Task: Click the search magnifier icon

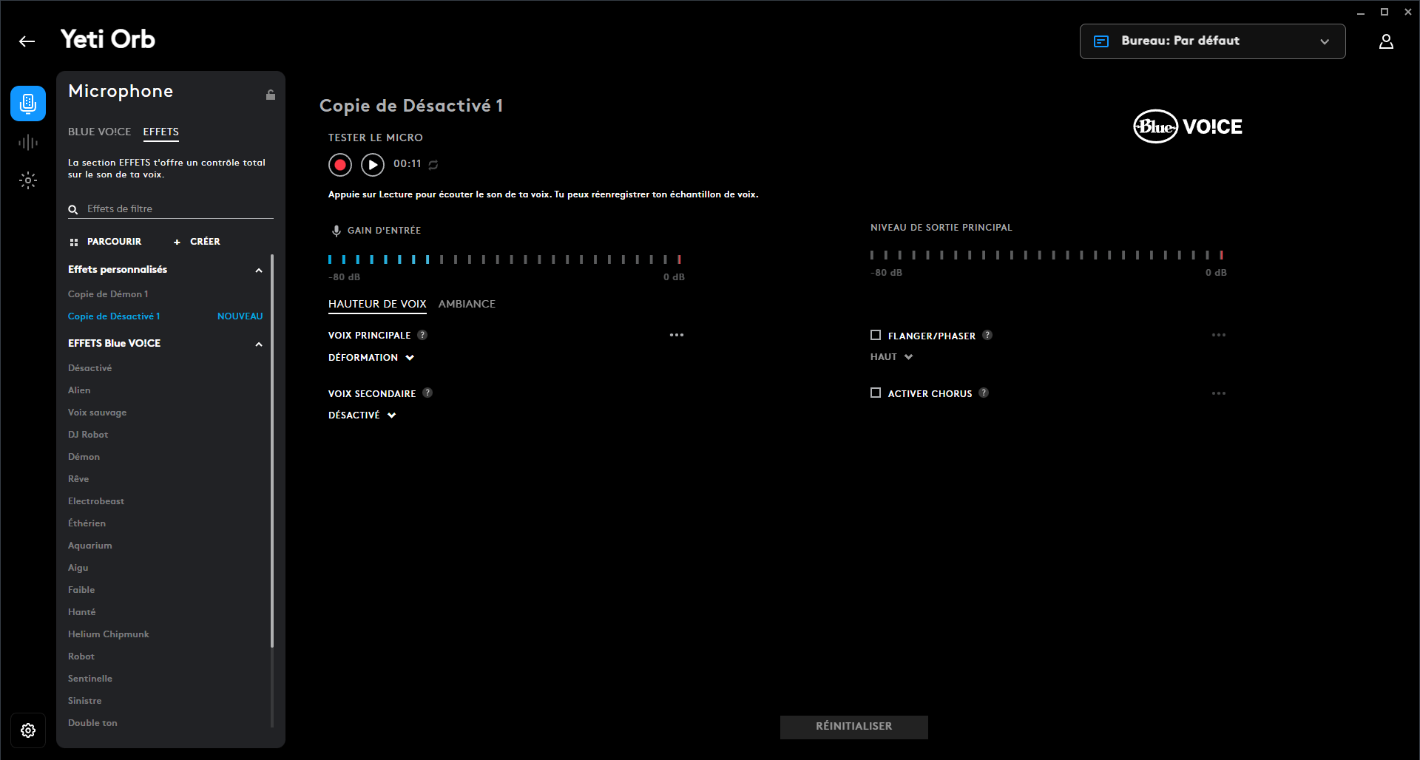Action: (73, 209)
